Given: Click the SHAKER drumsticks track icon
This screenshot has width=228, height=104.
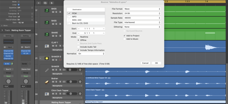Looking at the screenshot, I should (x=47, y=70).
